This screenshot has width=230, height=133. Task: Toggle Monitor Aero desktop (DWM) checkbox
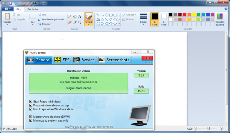(x=31, y=117)
